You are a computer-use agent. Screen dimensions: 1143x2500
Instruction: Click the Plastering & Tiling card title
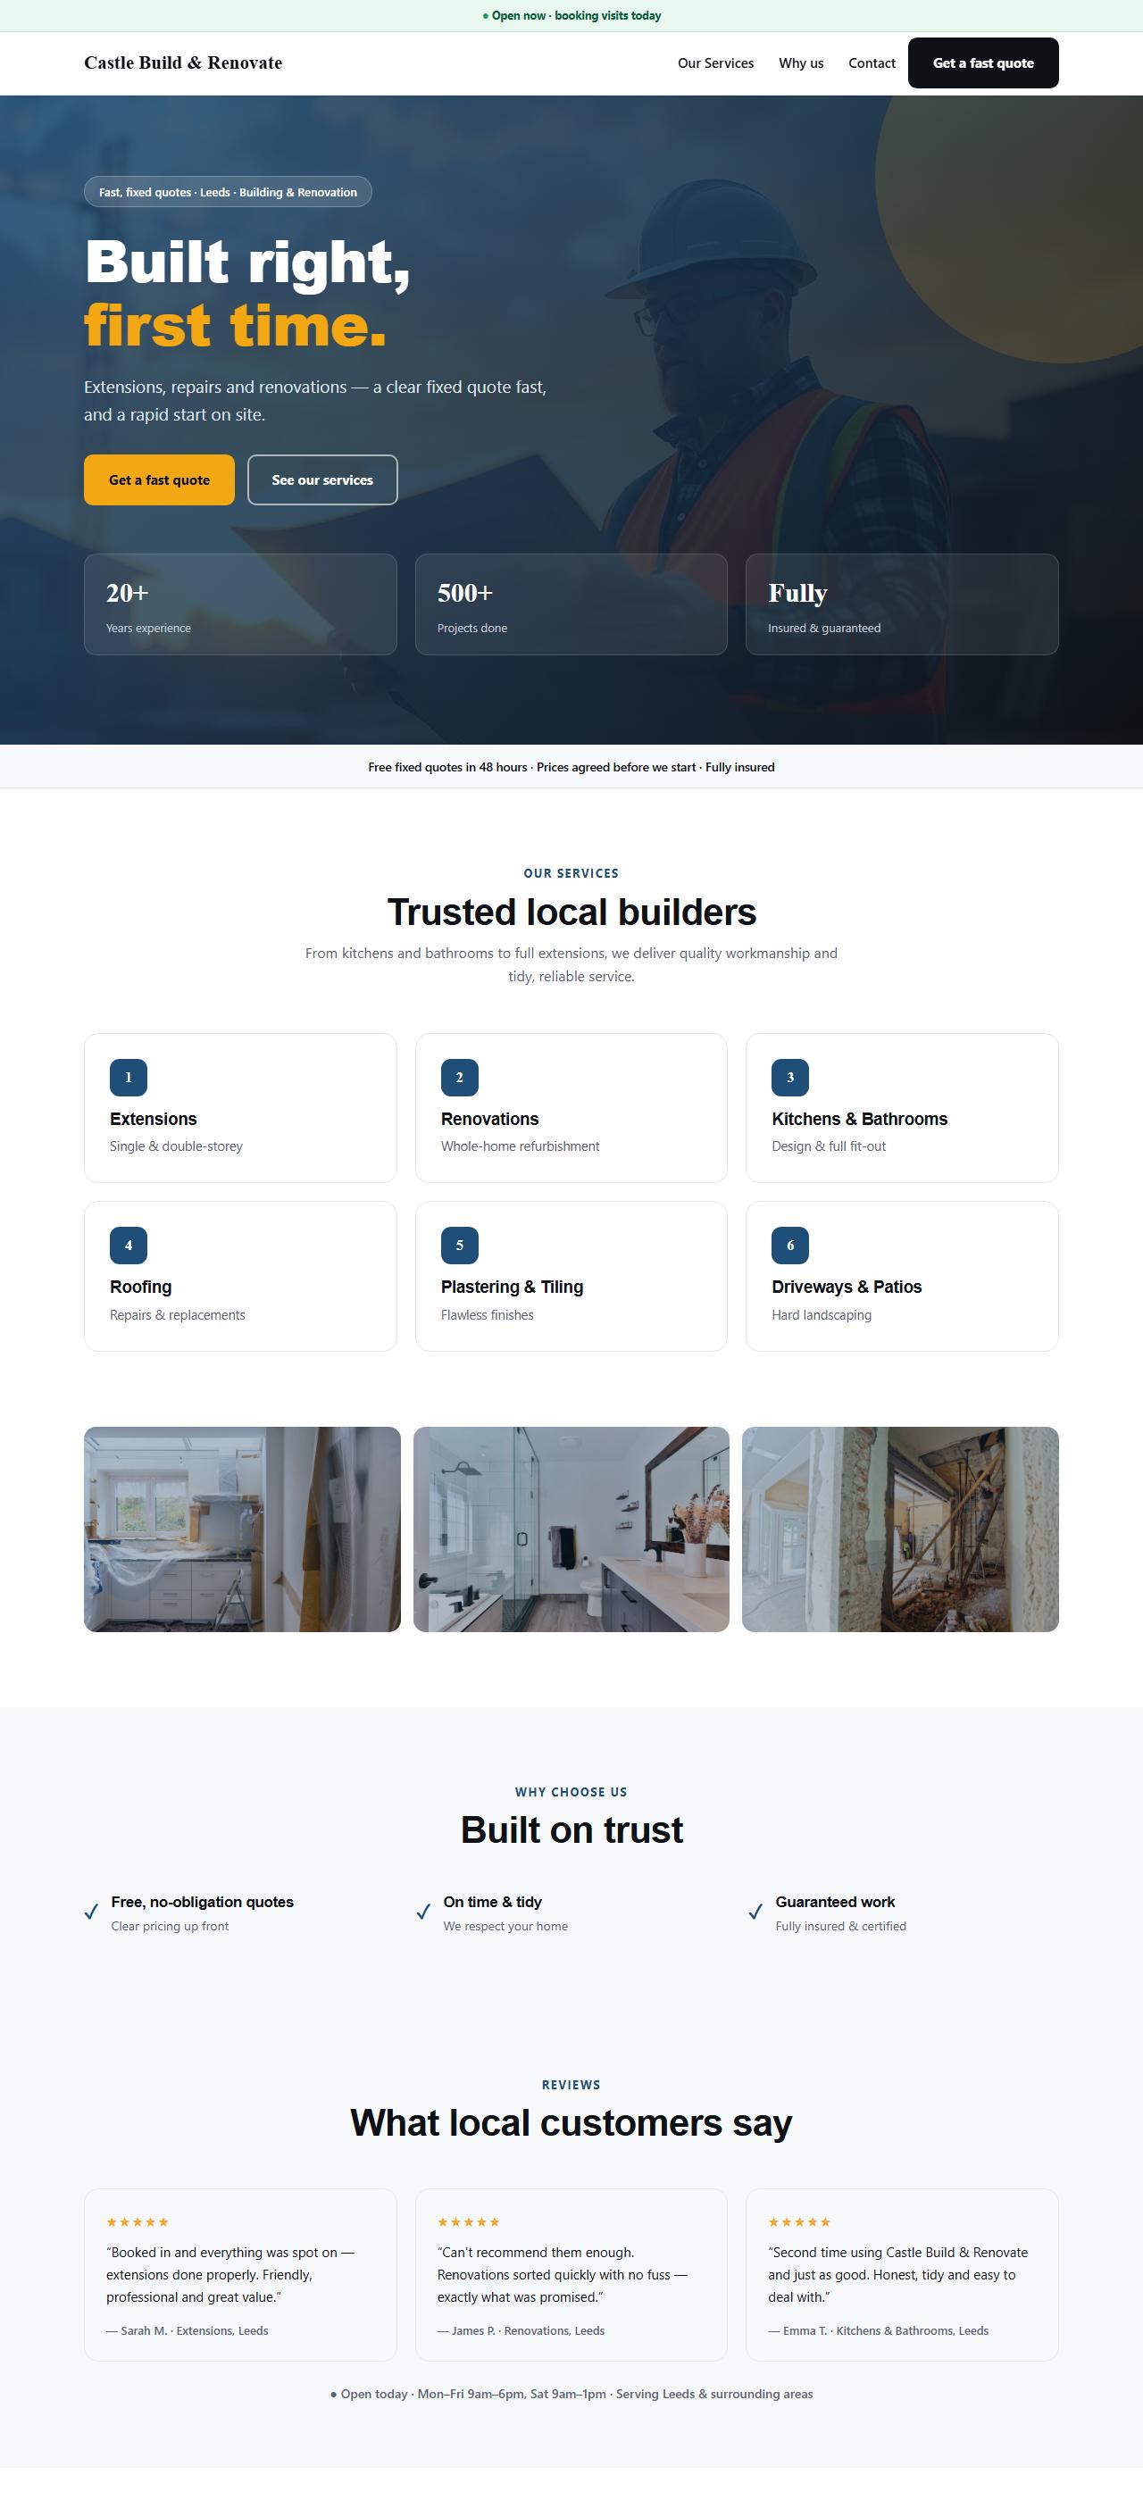(512, 1287)
